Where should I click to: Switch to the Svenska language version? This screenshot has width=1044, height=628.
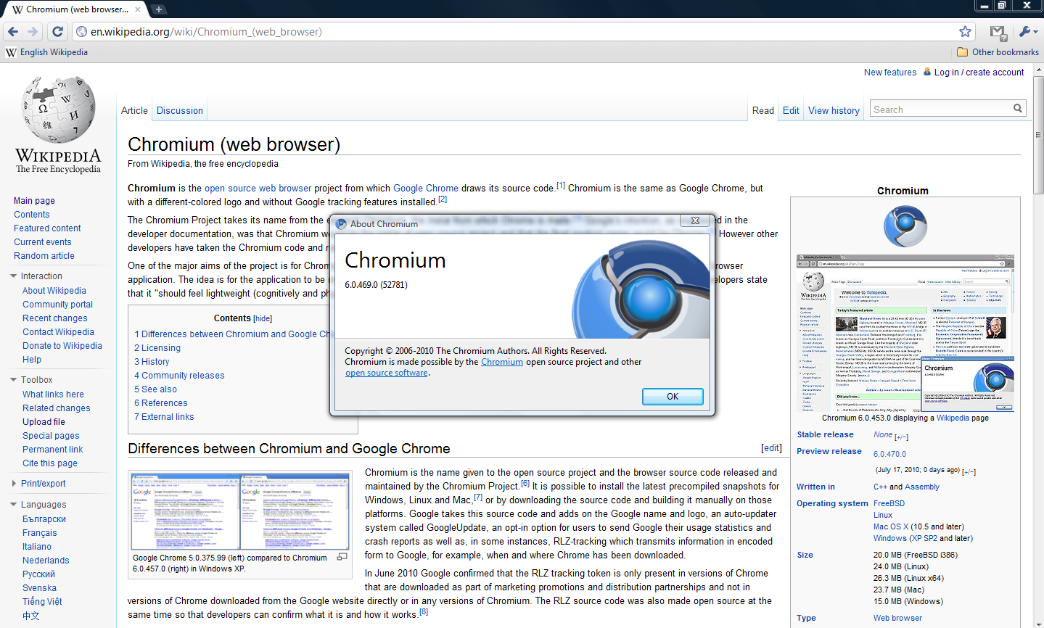pyautogui.click(x=39, y=588)
